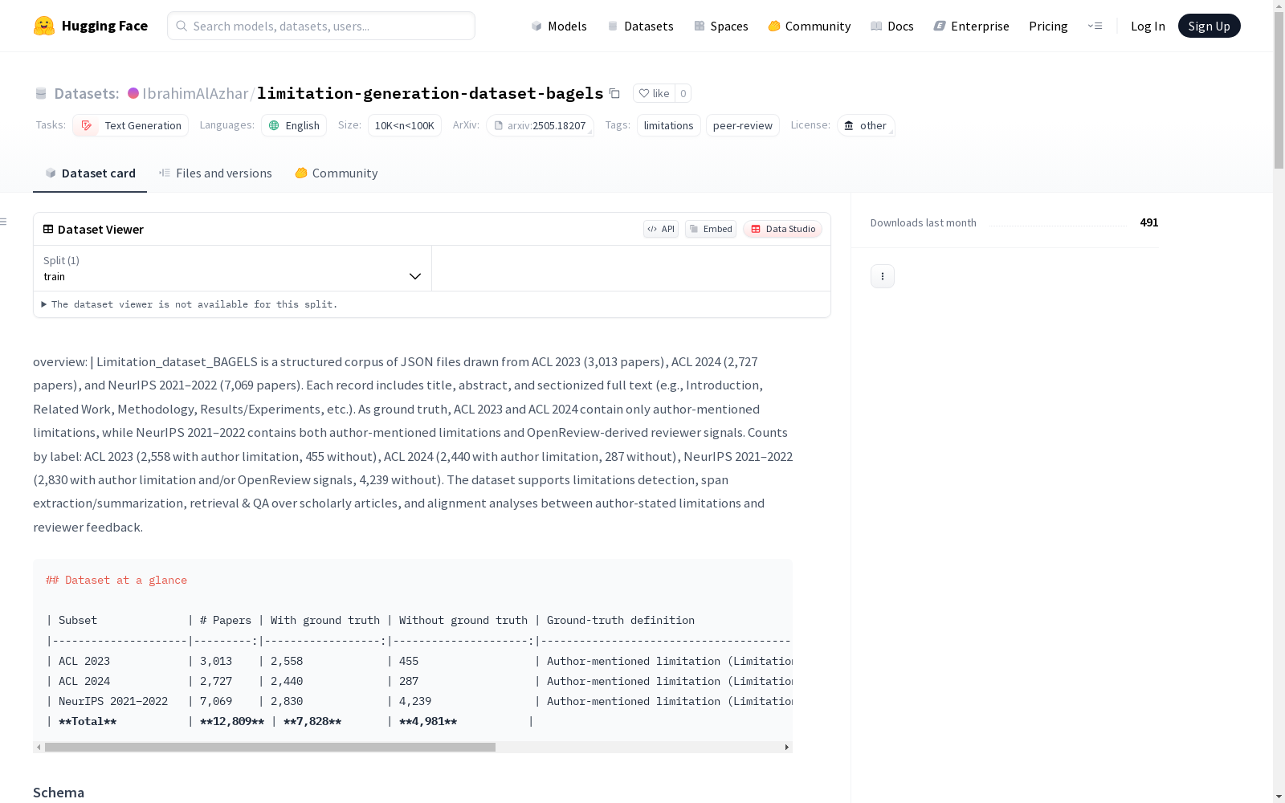The image size is (1285, 803).
Task: Click the English language tag
Action: click(294, 125)
